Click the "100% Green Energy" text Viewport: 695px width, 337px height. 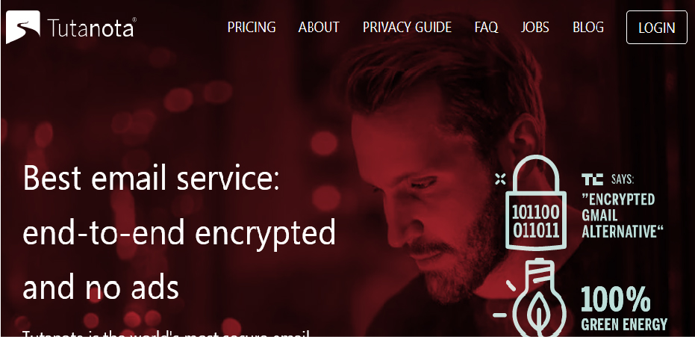624,308
